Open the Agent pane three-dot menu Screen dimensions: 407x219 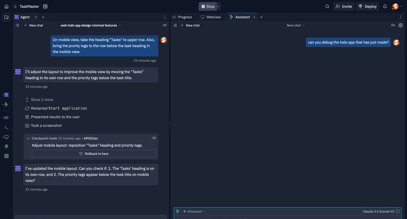(165, 17)
